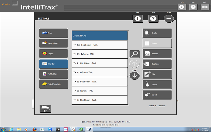The width and height of the screenshot is (211, 132).
Task: Open the Project Template editor
Action: pyautogui.click(x=54, y=84)
